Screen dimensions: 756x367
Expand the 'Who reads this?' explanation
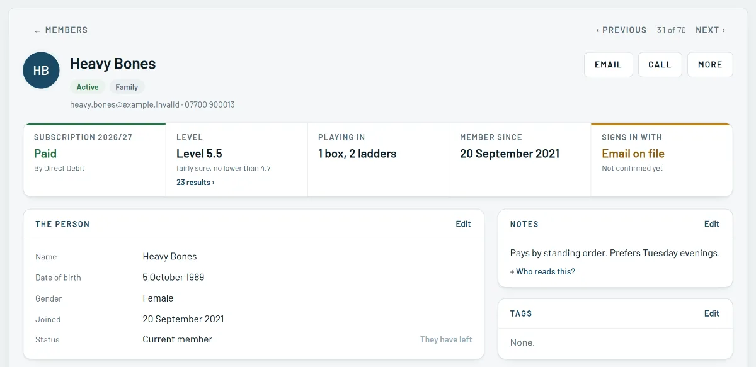(542, 272)
